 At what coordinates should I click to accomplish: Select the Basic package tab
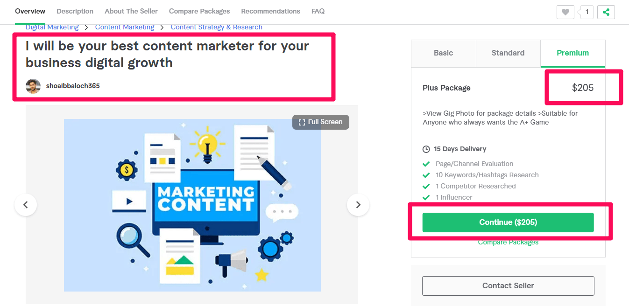tap(443, 53)
